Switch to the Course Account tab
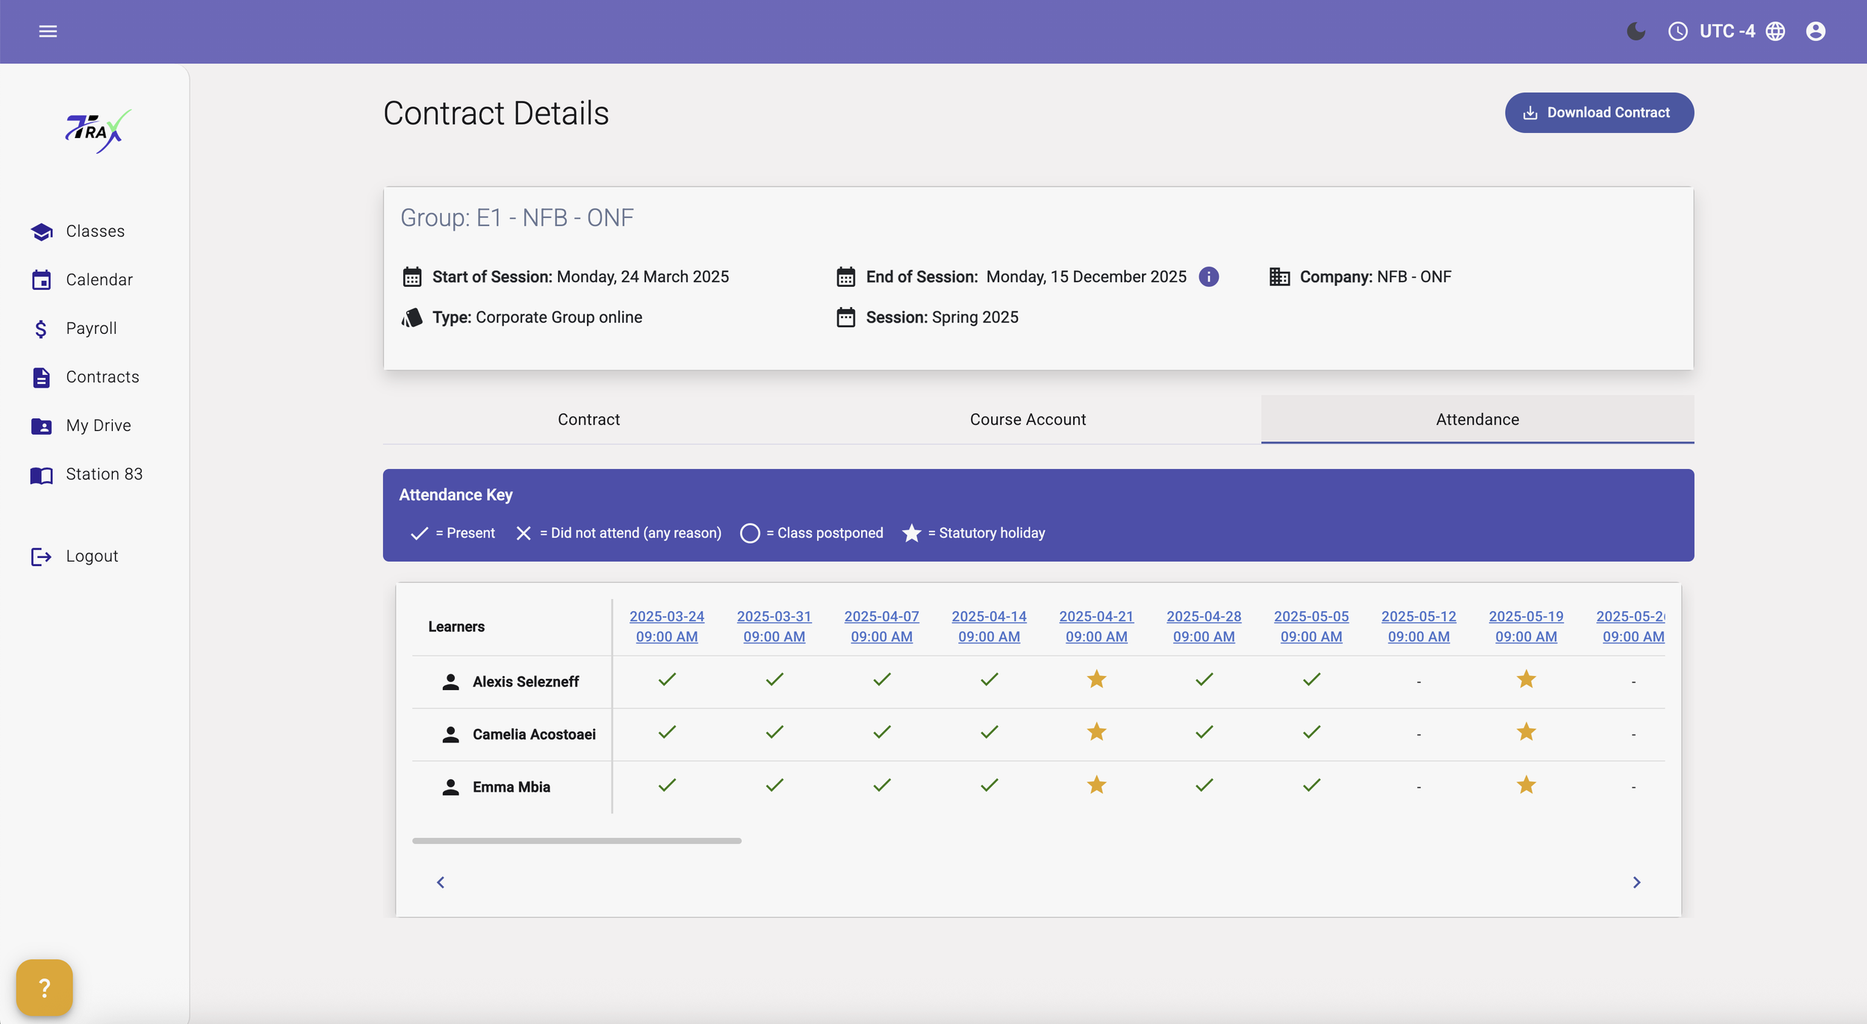This screenshot has height=1024, width=1867. 1028,420
